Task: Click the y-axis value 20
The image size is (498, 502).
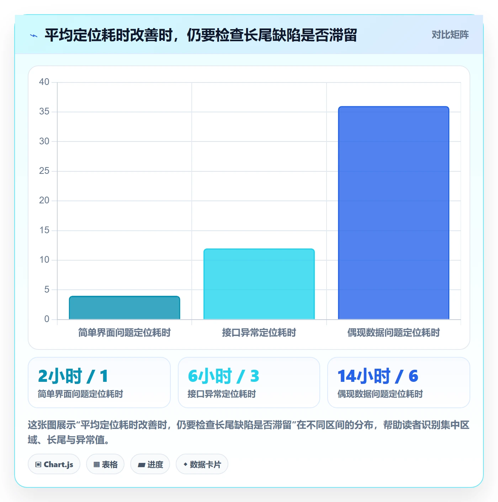Action: click(44, 201)
